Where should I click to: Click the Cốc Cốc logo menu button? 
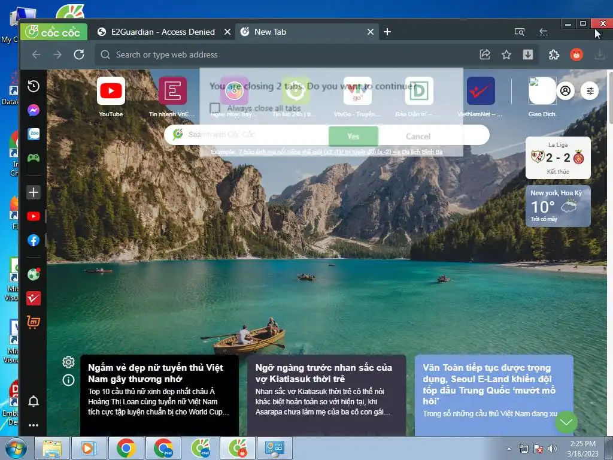53,32
